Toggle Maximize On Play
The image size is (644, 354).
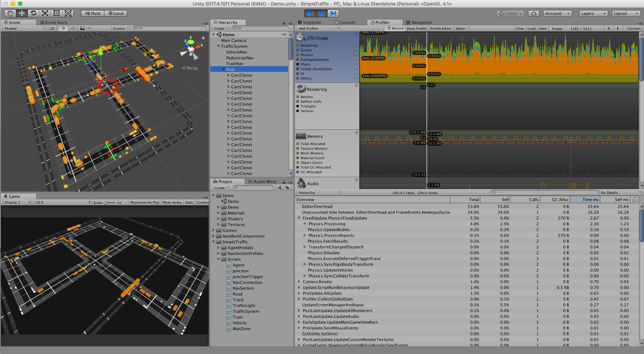(145, 202)
